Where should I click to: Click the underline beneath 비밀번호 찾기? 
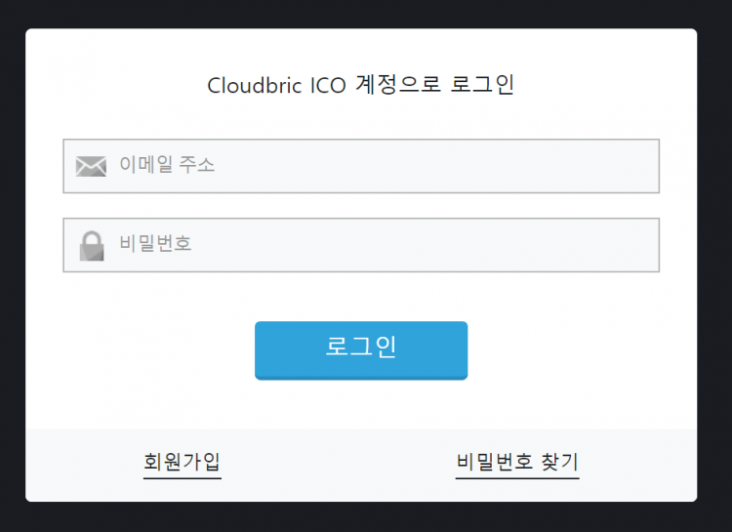pos(517,478)
